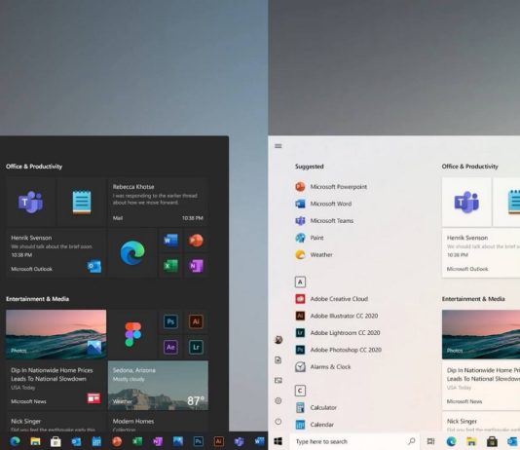Open Outlook on the dark taskbar

click(76, 441)
